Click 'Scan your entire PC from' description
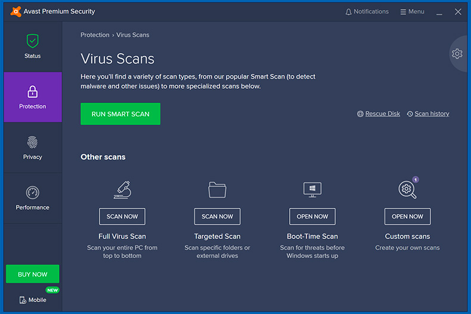This screenshot has width=471, height=314. click(122, 248)
